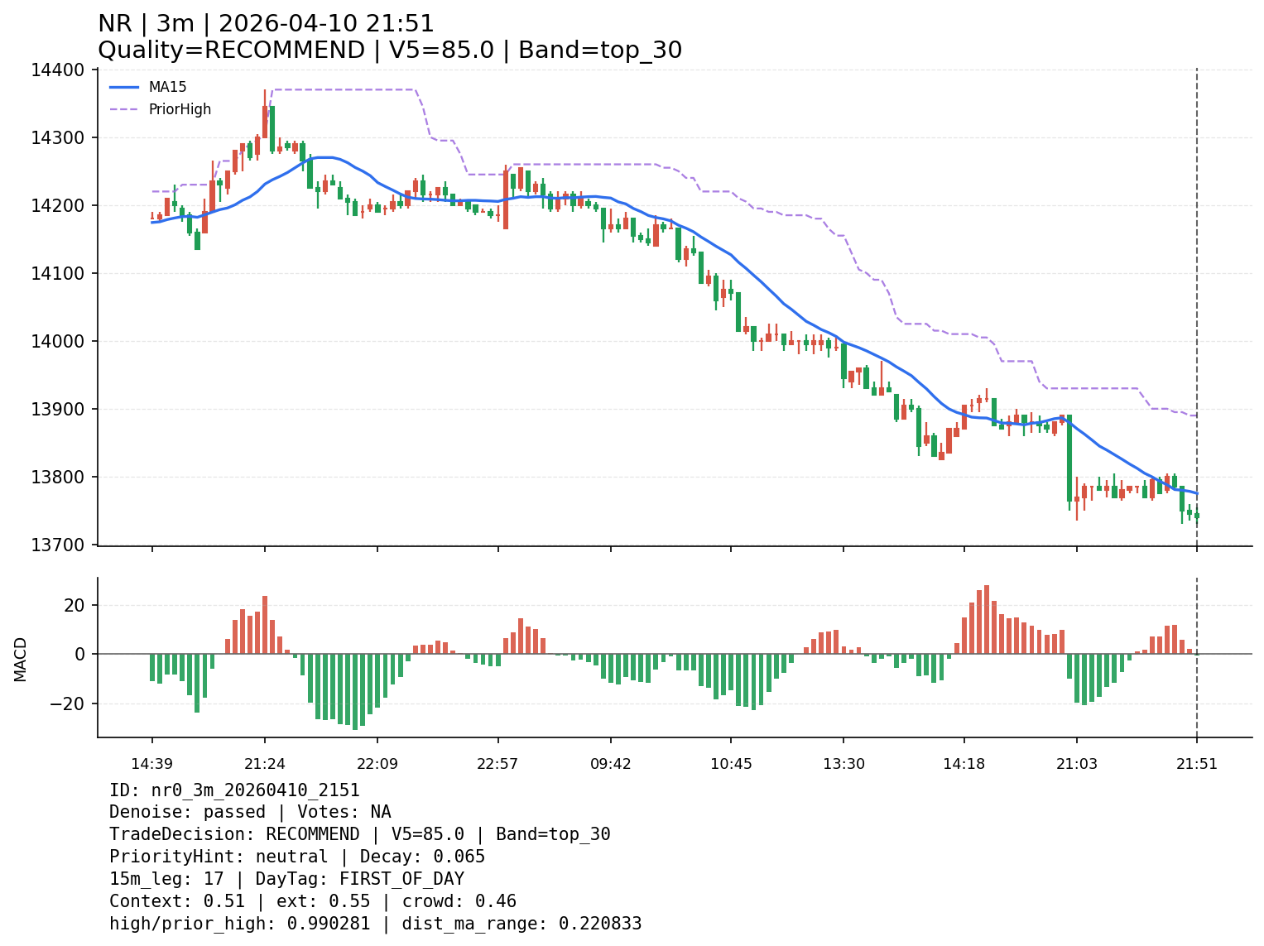The width and height of the screenshot is (1264, 946).
Task: Click the 21:51 time axis label
Action: 1197,763
